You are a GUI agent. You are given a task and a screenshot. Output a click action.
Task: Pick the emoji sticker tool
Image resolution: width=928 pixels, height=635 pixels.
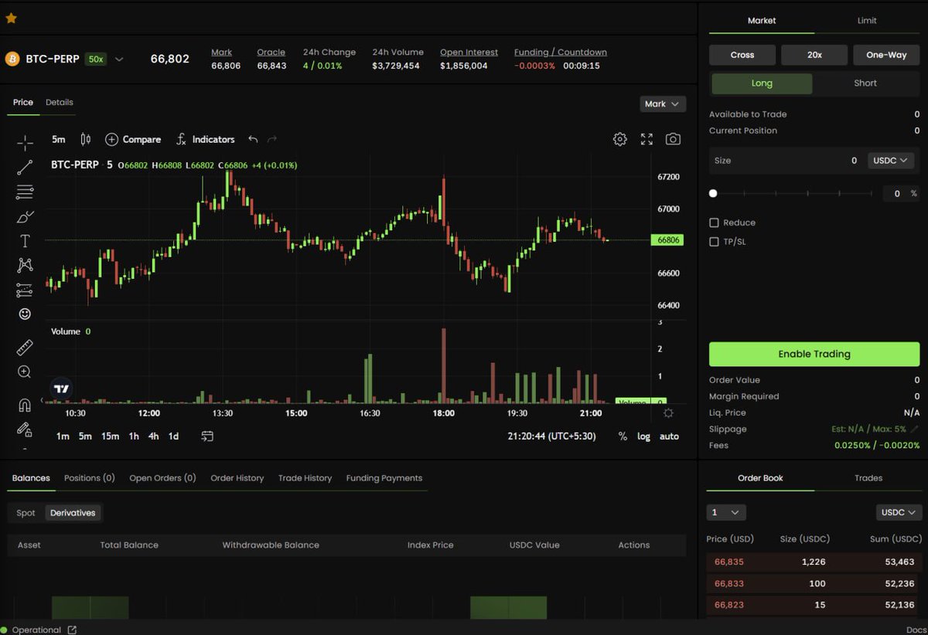[x=24, y=314]
